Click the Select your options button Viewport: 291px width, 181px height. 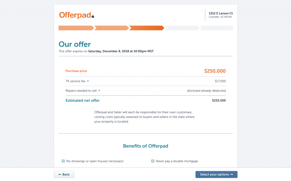pos(216,174)
